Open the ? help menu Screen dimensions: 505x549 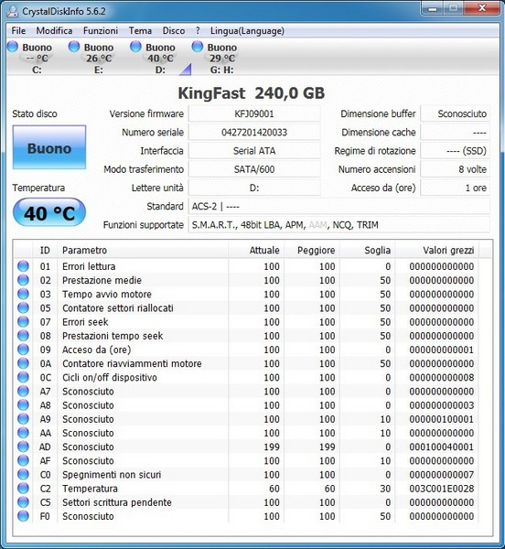(198, 31)
